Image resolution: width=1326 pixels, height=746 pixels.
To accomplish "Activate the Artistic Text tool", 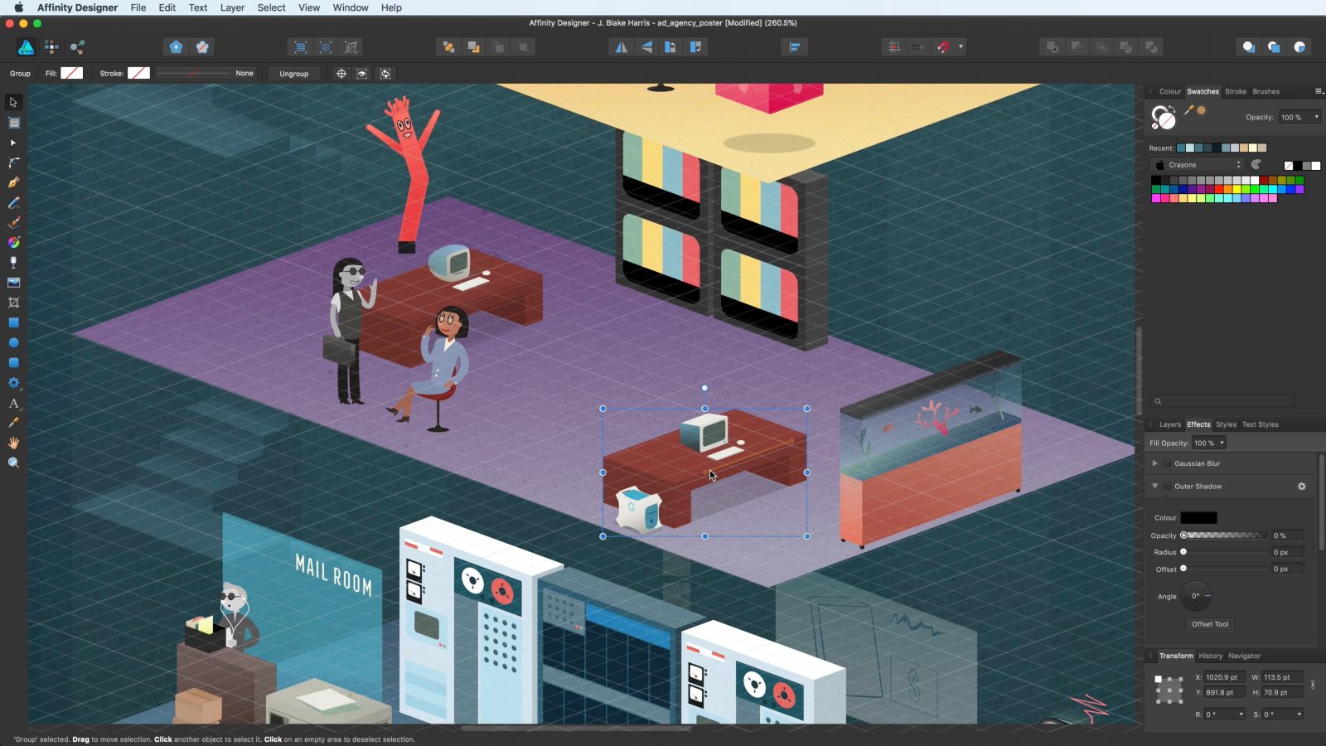I will (13, 404).
